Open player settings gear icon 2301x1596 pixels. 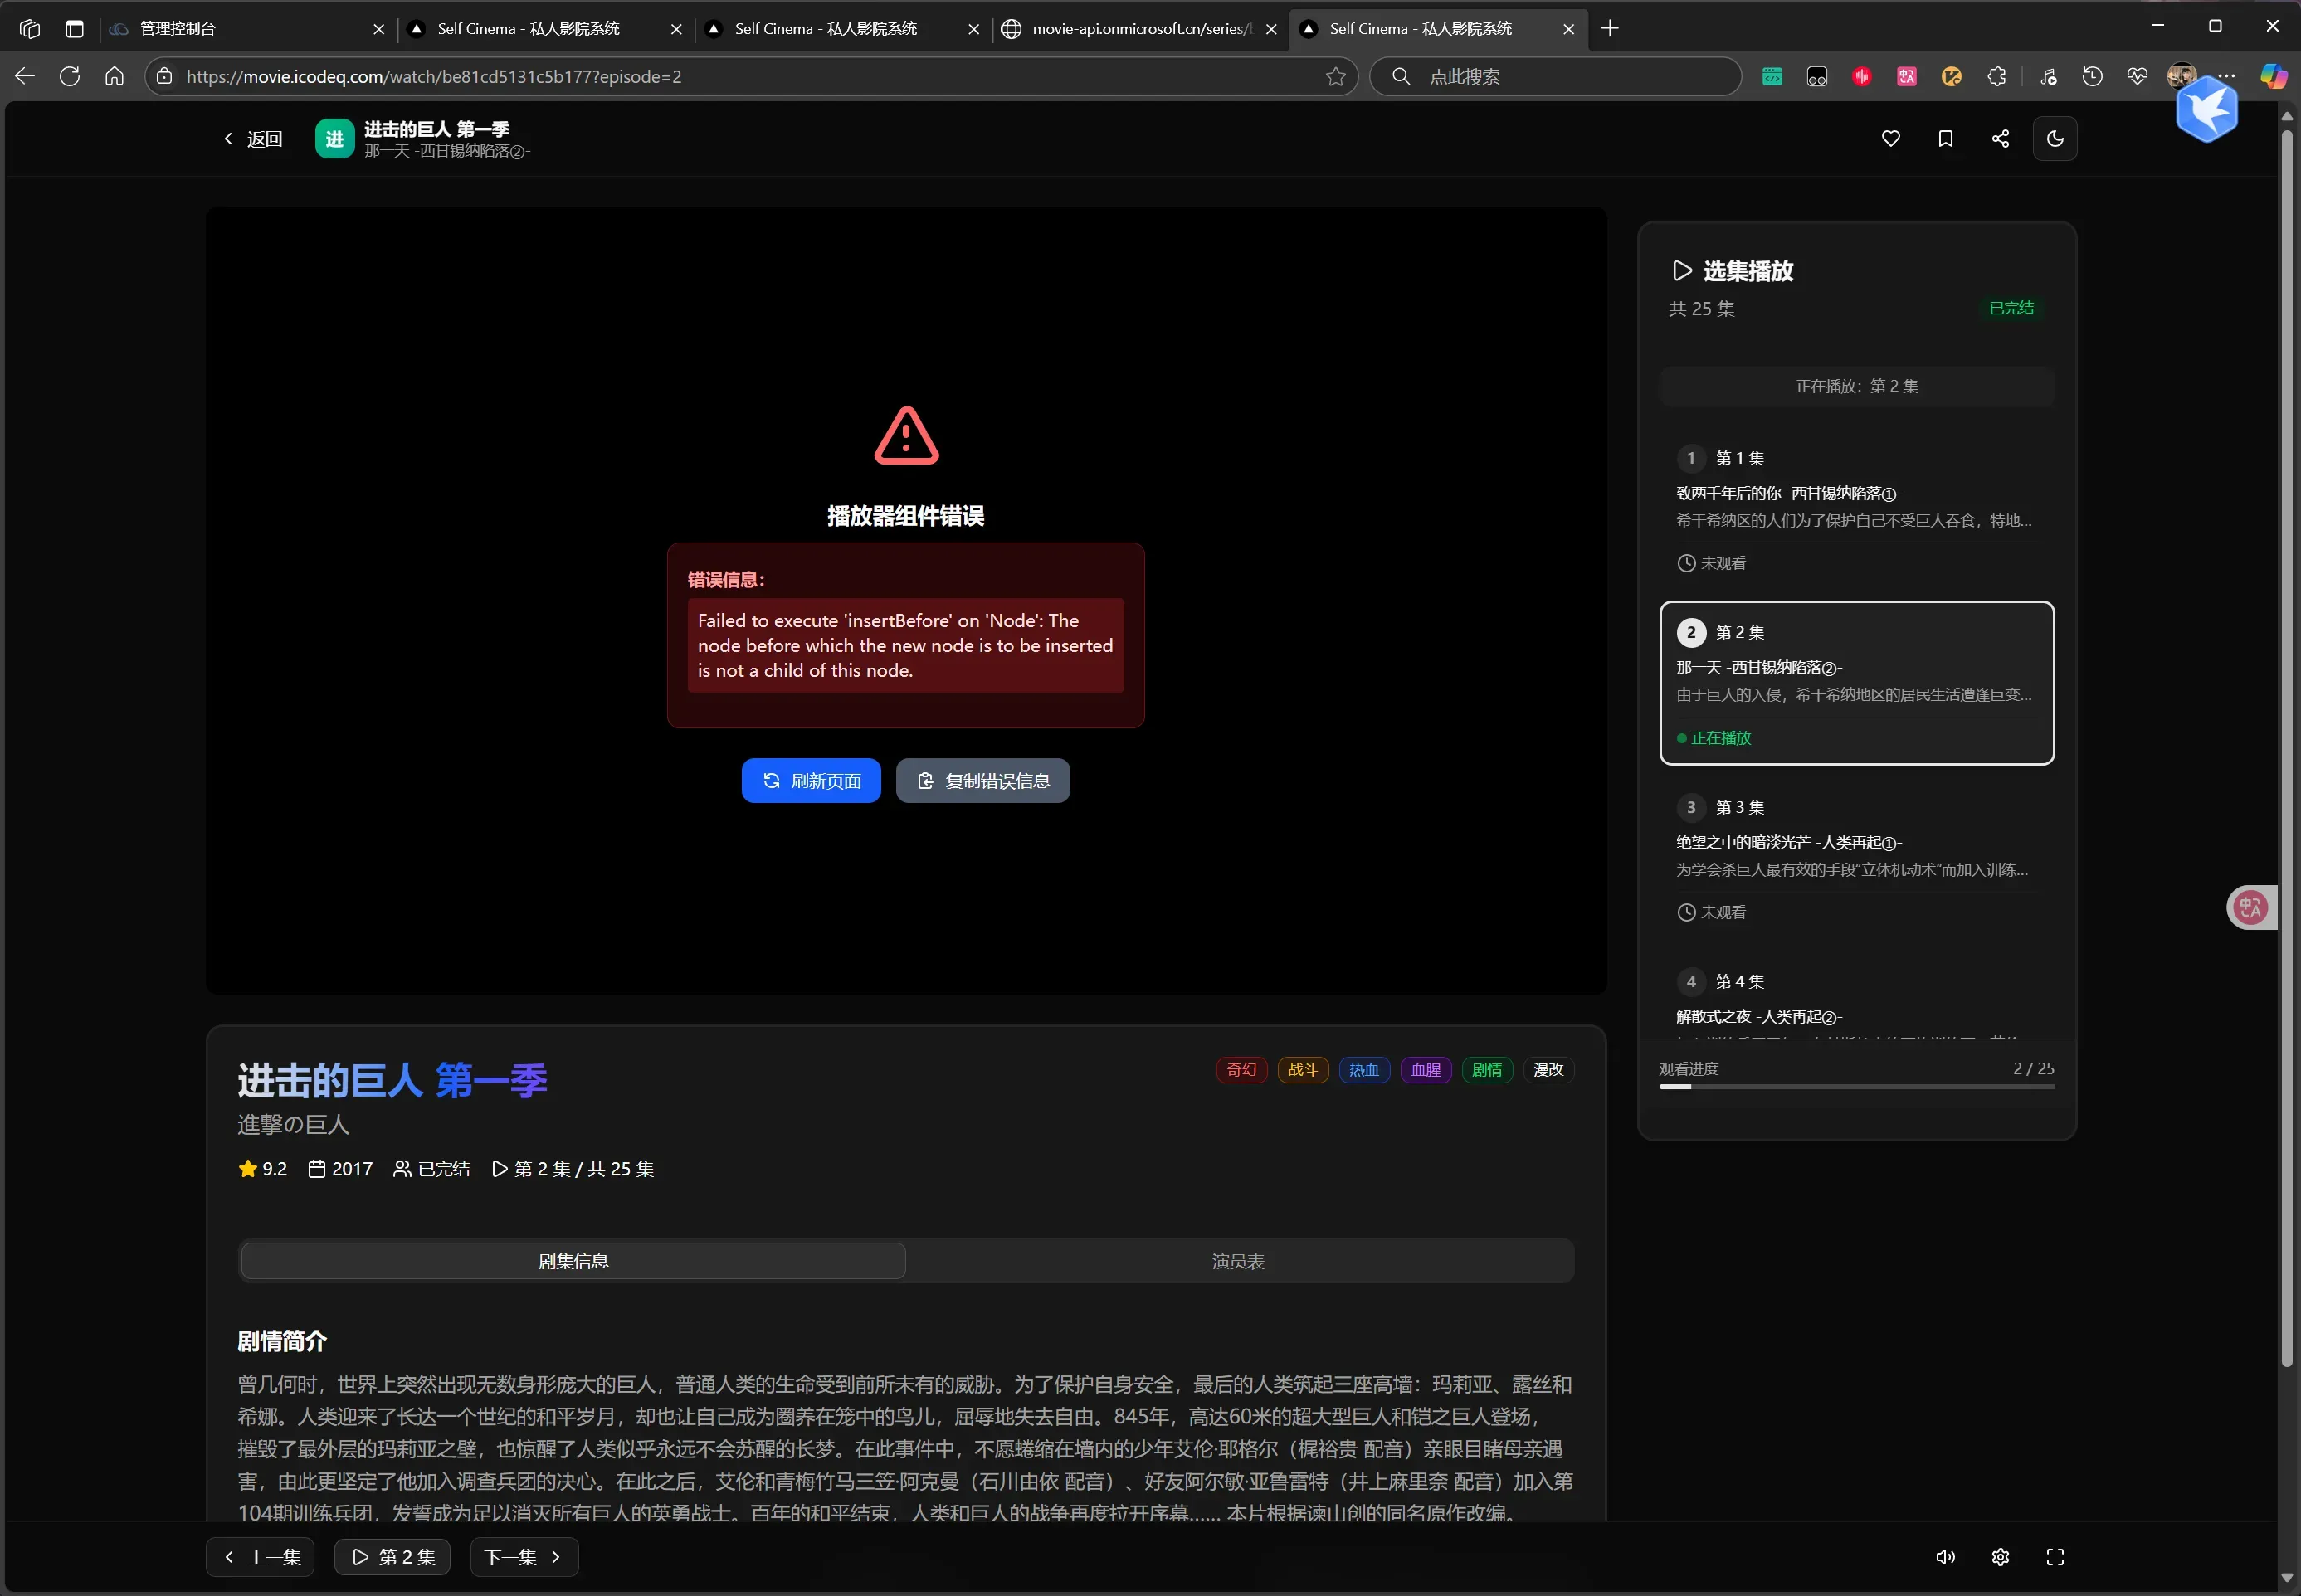[x=2000, y=1557]
